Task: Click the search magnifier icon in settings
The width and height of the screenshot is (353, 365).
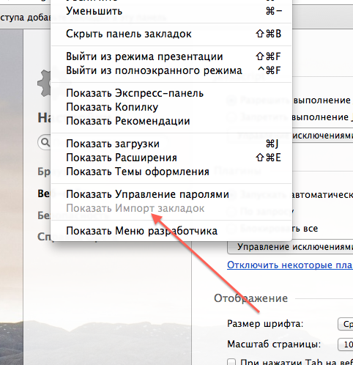Action: coord(45,142)
